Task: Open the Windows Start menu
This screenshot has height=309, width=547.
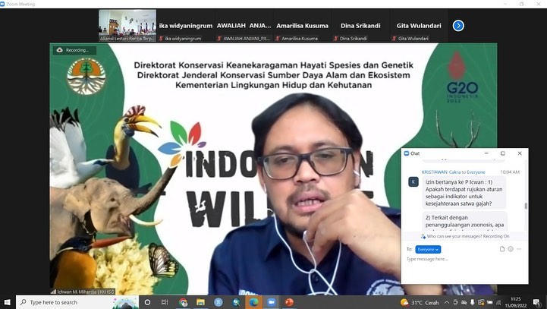Action: click(8, 302)
